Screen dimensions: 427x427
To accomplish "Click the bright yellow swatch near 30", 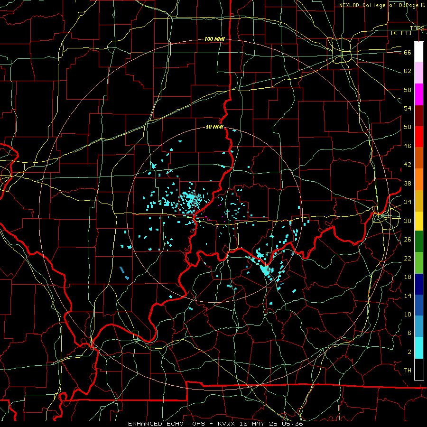I will click(x=419, y=221).
